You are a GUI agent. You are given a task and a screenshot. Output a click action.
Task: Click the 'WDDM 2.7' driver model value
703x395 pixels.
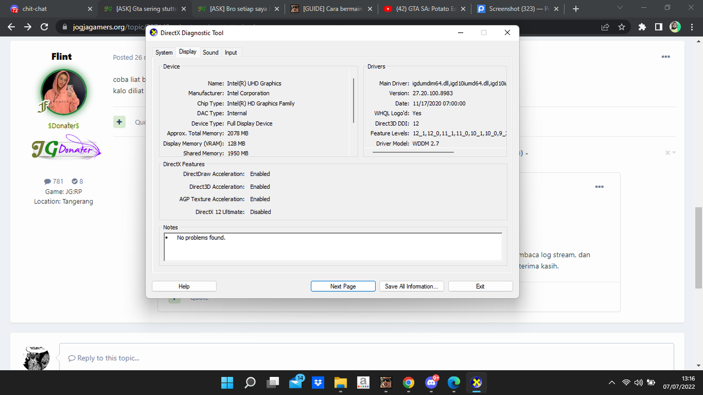point(426,143)
